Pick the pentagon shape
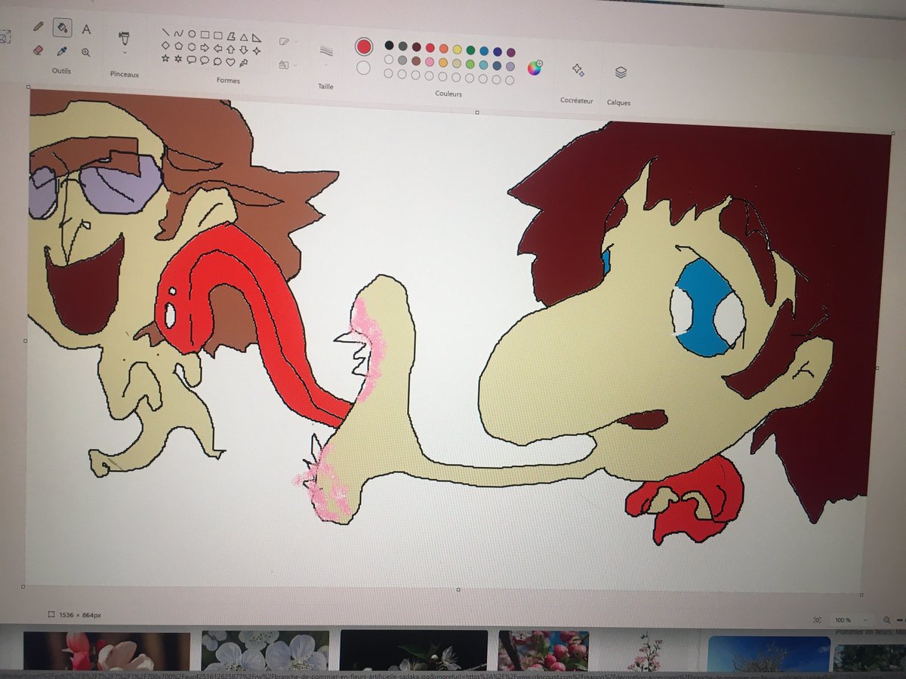The image size is (906, 679). [179, 46]
